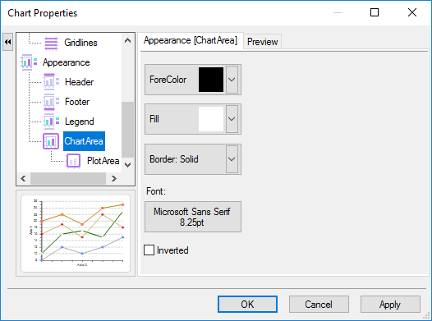
Task: Collapse the tree panel with double-arrow button
Action: click(x=7, y=42)
